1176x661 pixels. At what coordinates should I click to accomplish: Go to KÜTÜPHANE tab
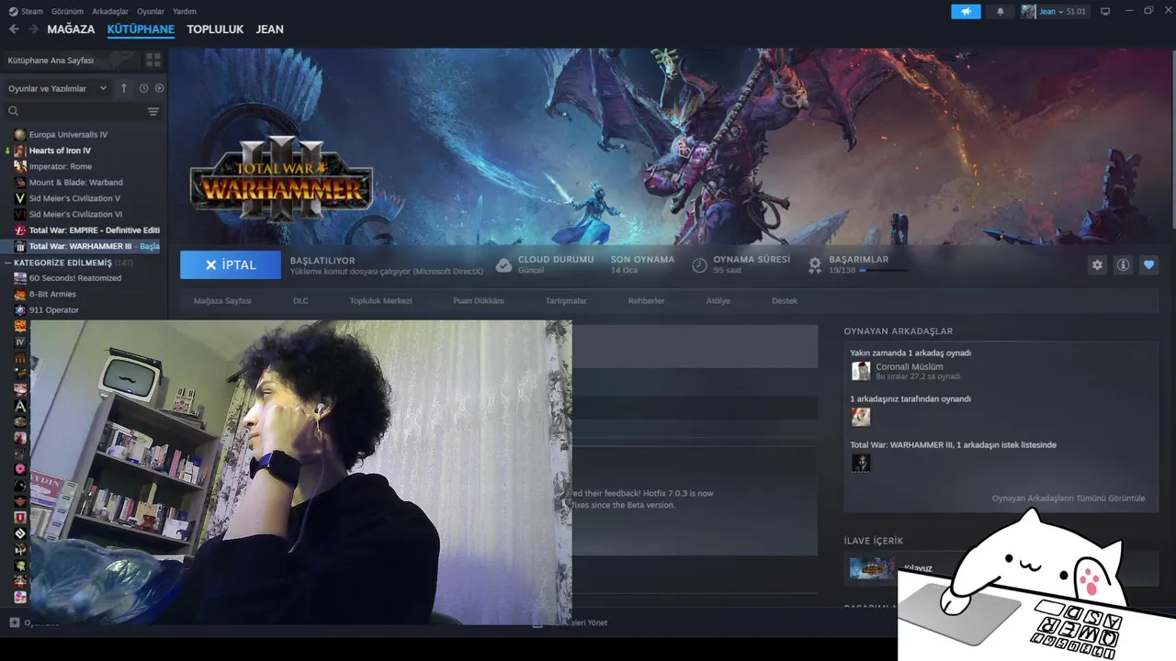141,29
